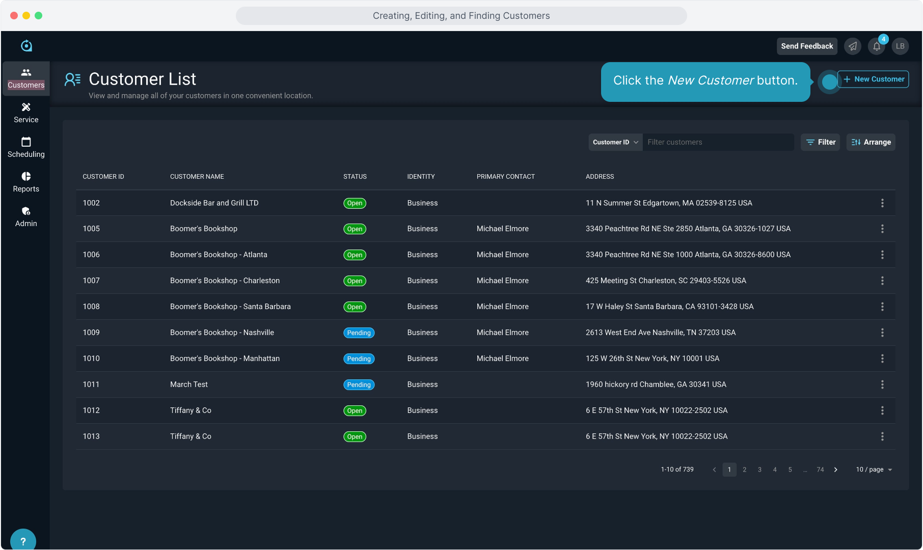Go to next page using right arrow
The image size is (923, 550).
pyautogui.click(x=836, y=470)
